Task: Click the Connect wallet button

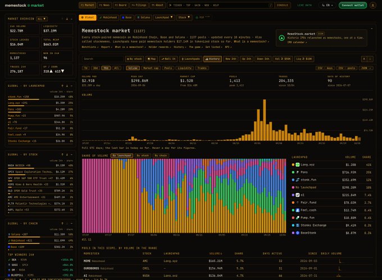Action: (353, 5)
